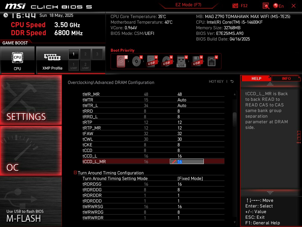The image size is (302, 227).
Task: Select the tWTR Auto value
Action: (182, 100)
